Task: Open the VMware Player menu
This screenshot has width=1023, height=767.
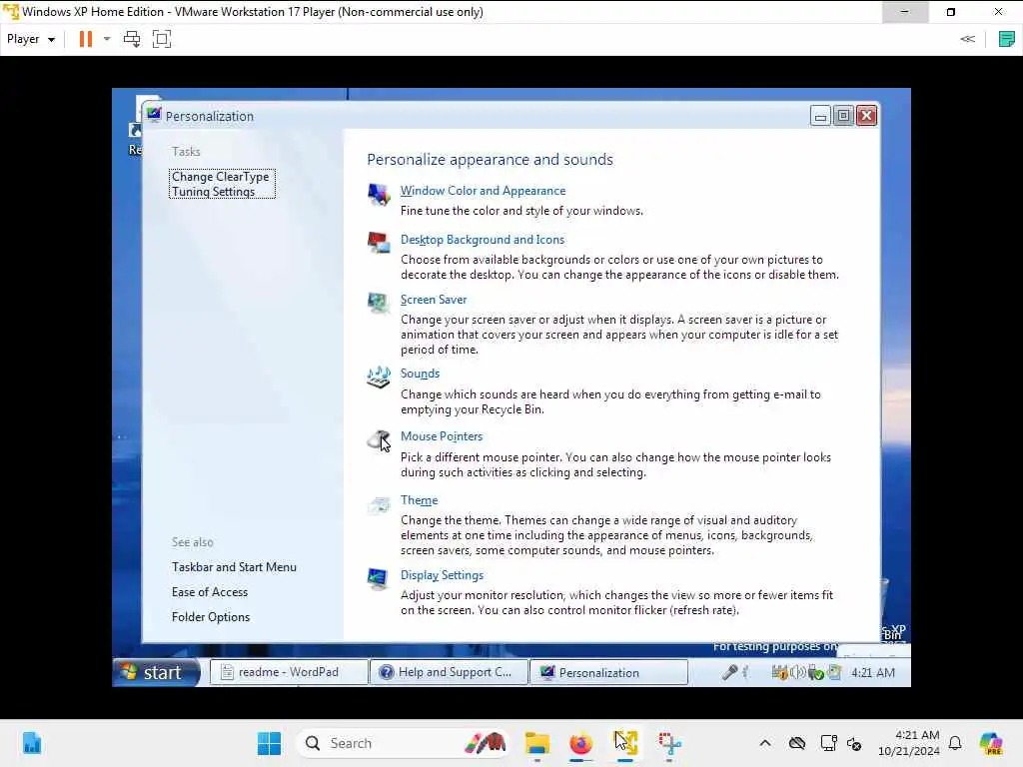Action: pos(30,39)
